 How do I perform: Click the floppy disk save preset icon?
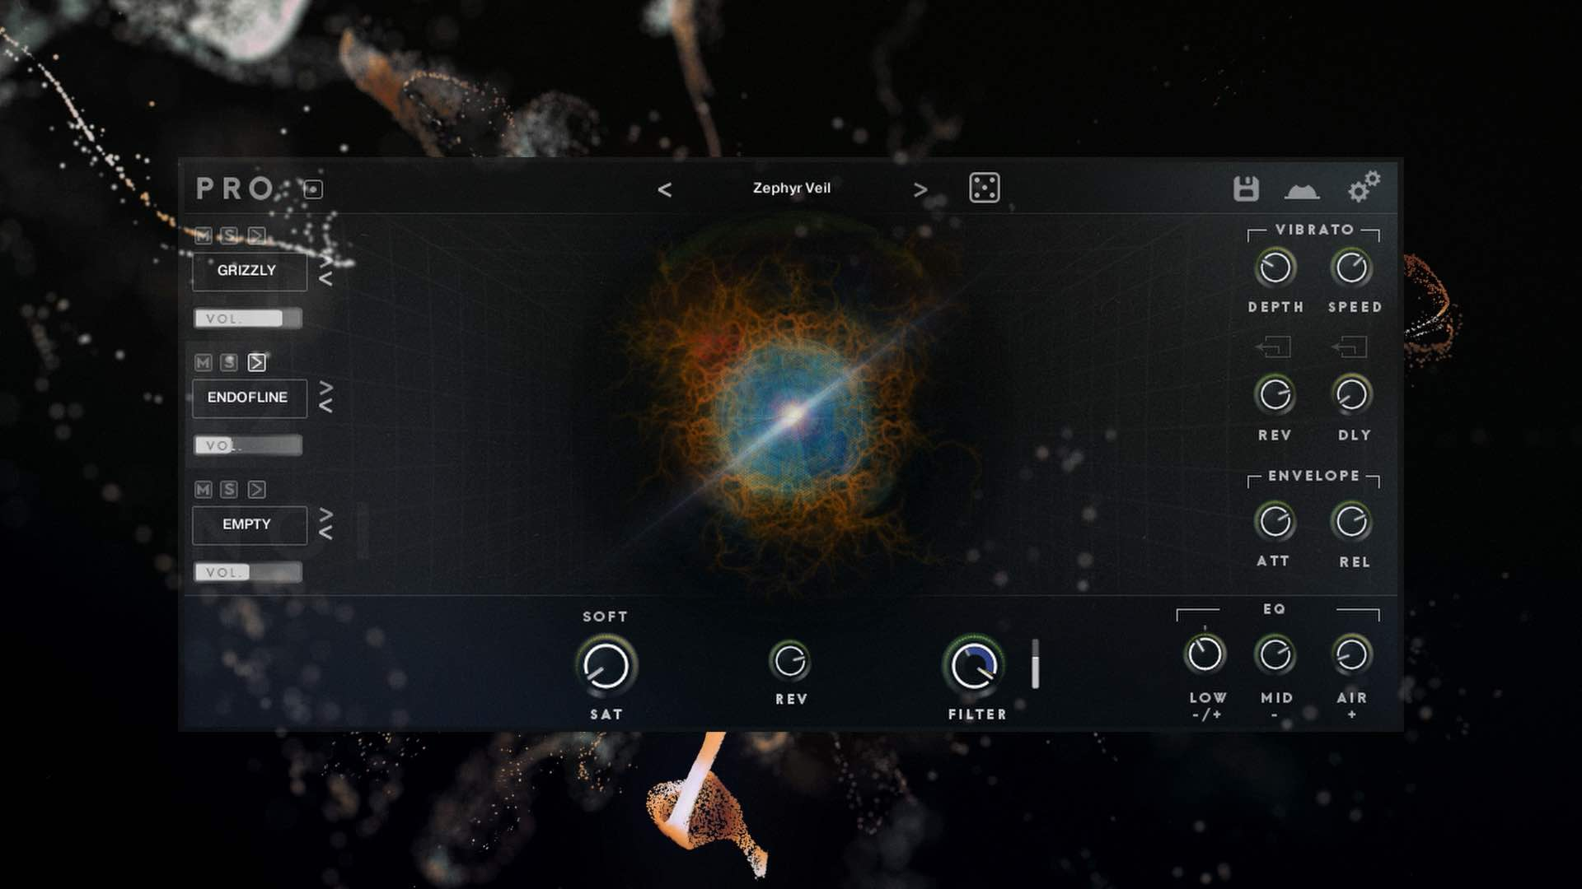pos(1245,189)
